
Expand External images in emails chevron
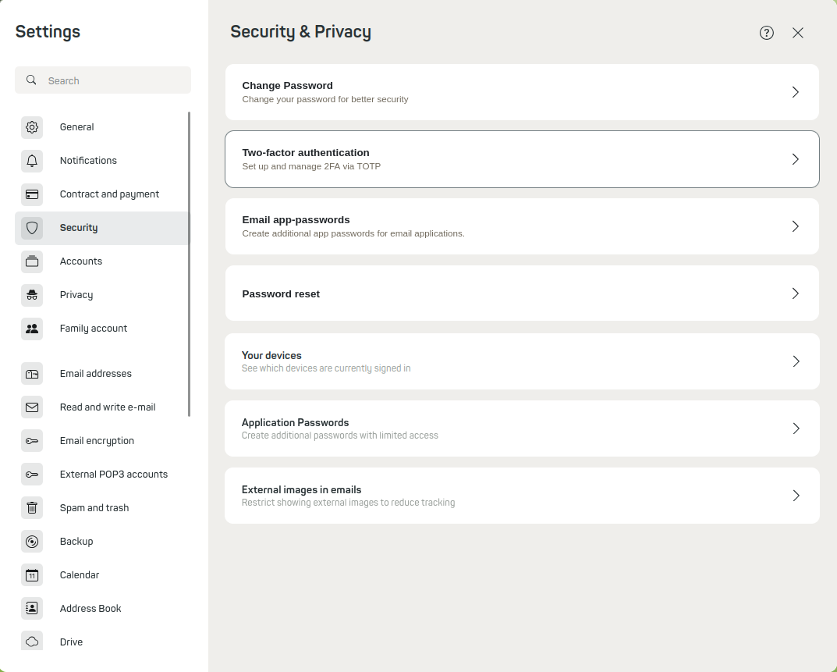[x=796, y=496]
